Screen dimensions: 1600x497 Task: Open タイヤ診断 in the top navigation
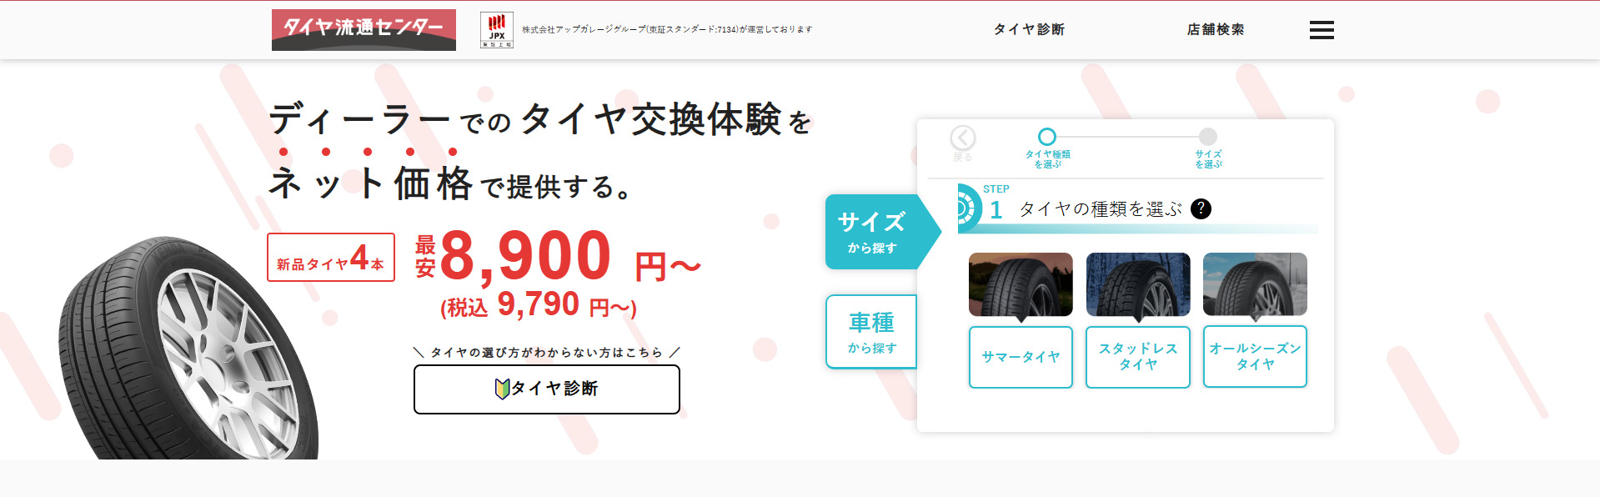pos(1029,29)
